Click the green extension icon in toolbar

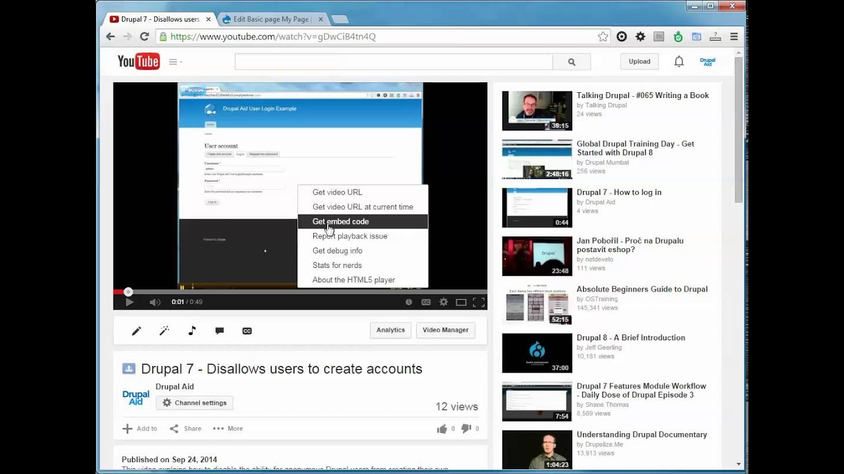coord(678,37)
